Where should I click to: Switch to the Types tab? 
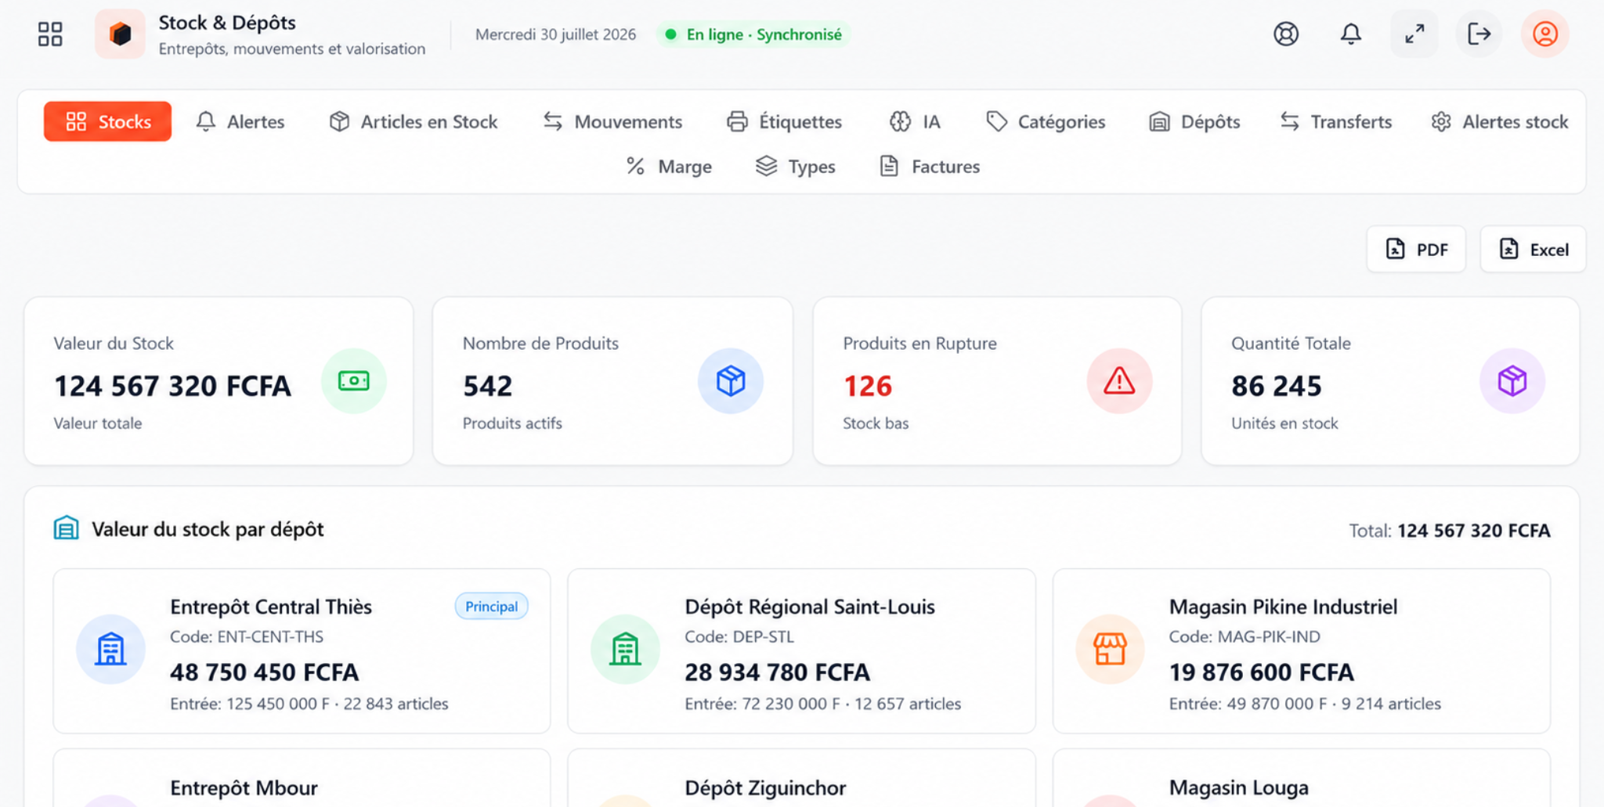(796, 166)
